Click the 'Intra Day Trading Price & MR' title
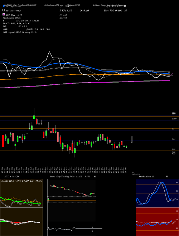Screen dimensions: 179x236 point(66,177)
